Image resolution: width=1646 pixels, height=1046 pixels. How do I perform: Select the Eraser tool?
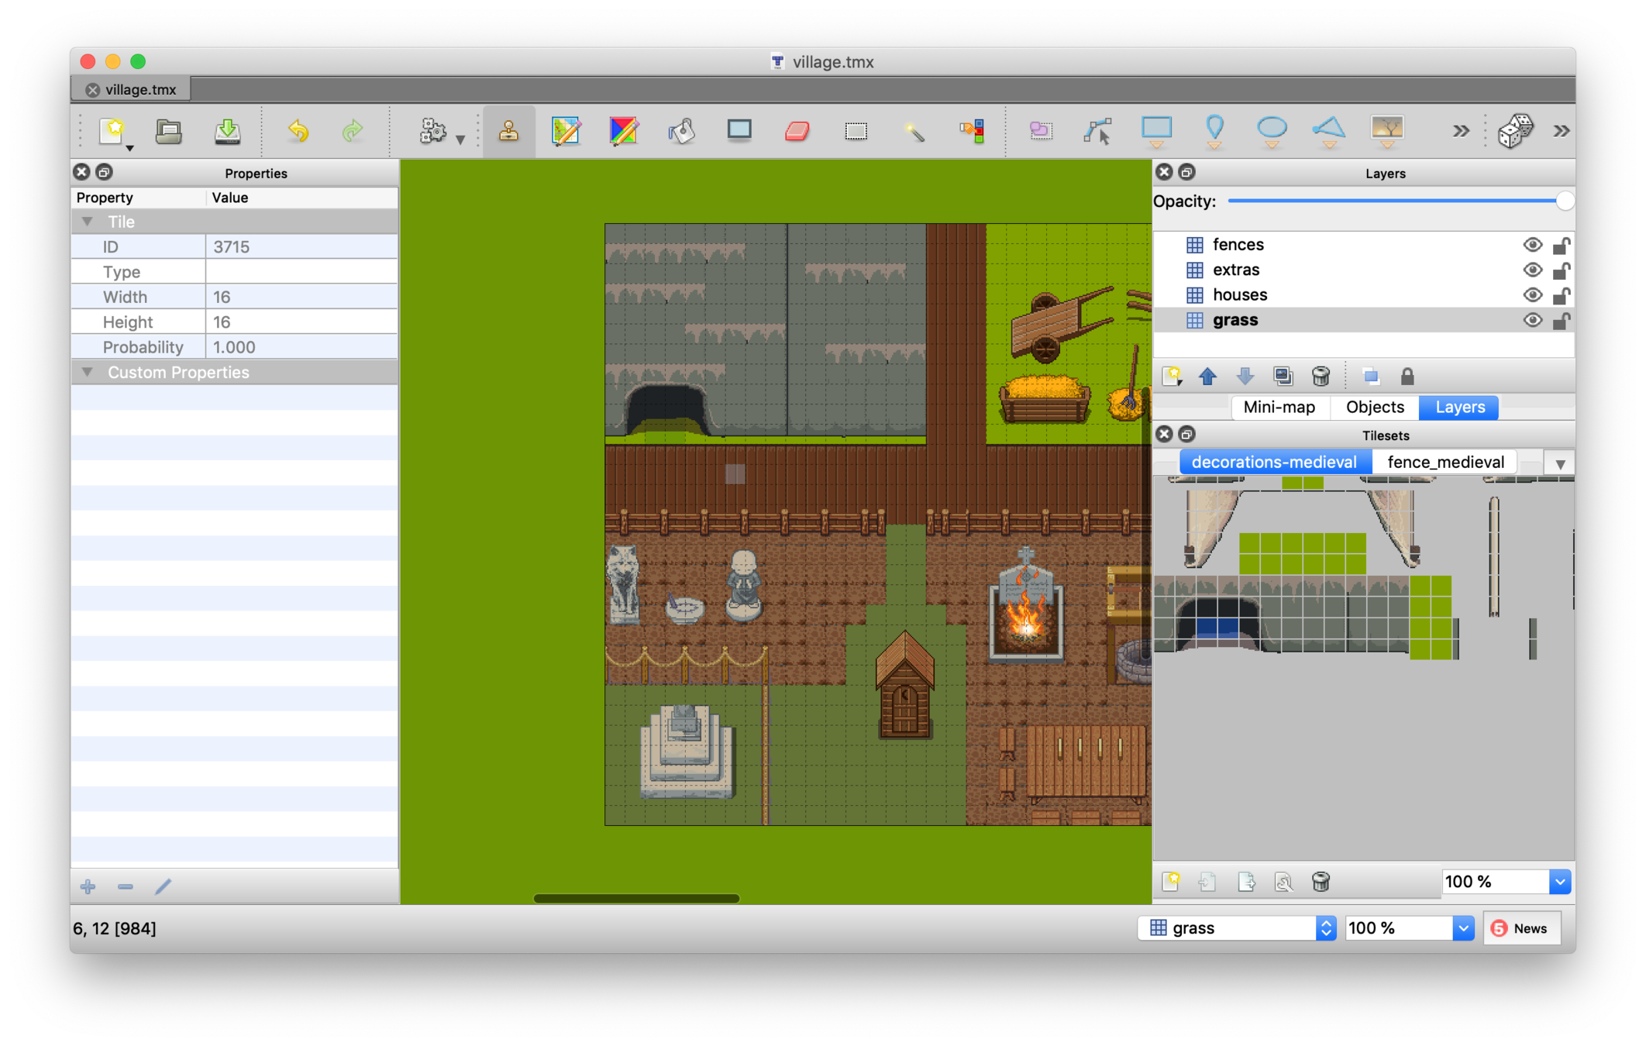pos(797,131)
